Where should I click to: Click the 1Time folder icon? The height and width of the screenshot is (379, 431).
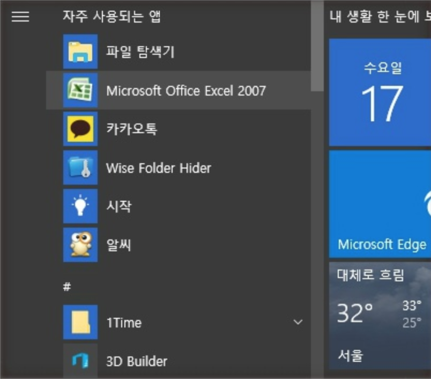[80, 322]
